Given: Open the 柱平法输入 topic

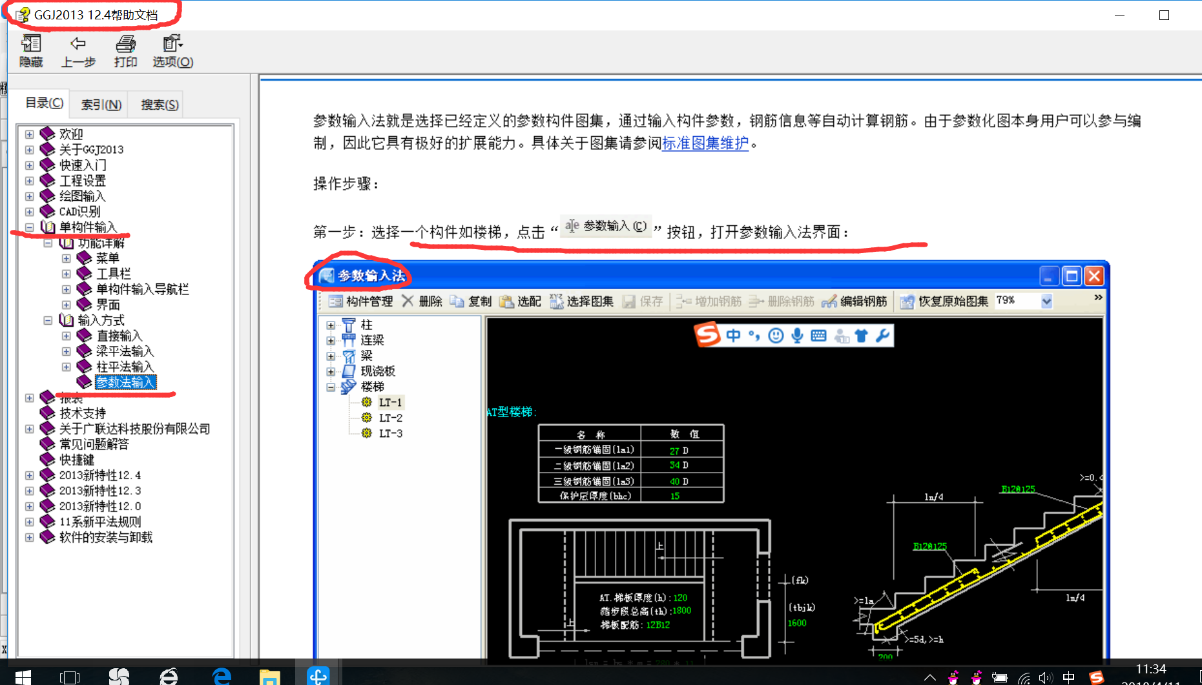Looking at the screenshot, I should coord(125,367).
